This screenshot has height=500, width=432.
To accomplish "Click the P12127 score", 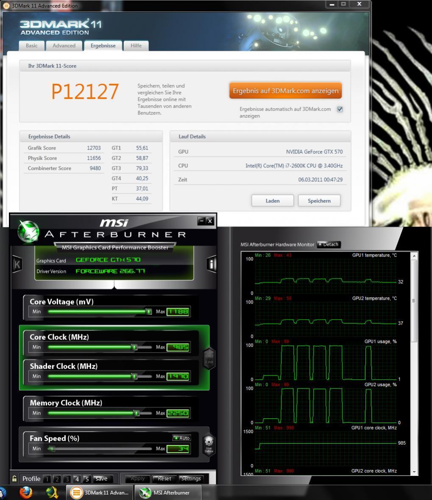I will [85, 91].
